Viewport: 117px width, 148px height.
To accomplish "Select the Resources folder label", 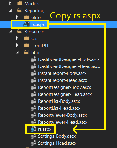I will point(34,32).
